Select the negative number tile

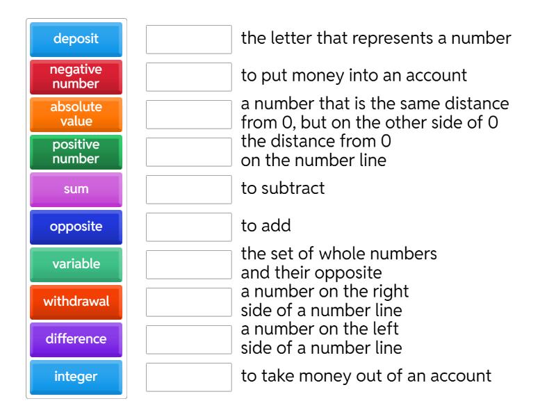(75, 77)
